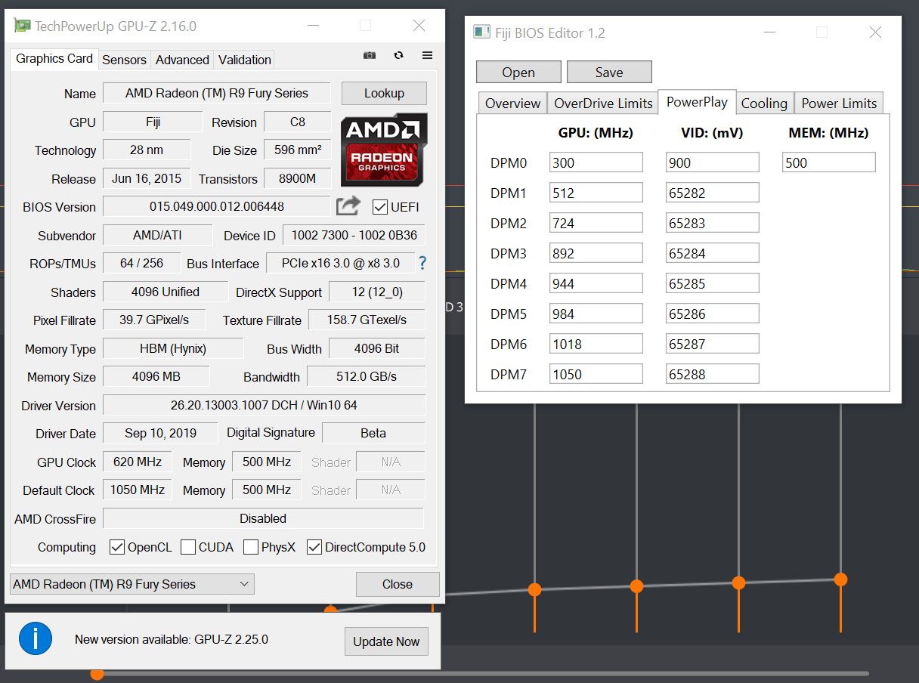Click the Default Clock value 1050 MHz

click(x=138, y=490)
